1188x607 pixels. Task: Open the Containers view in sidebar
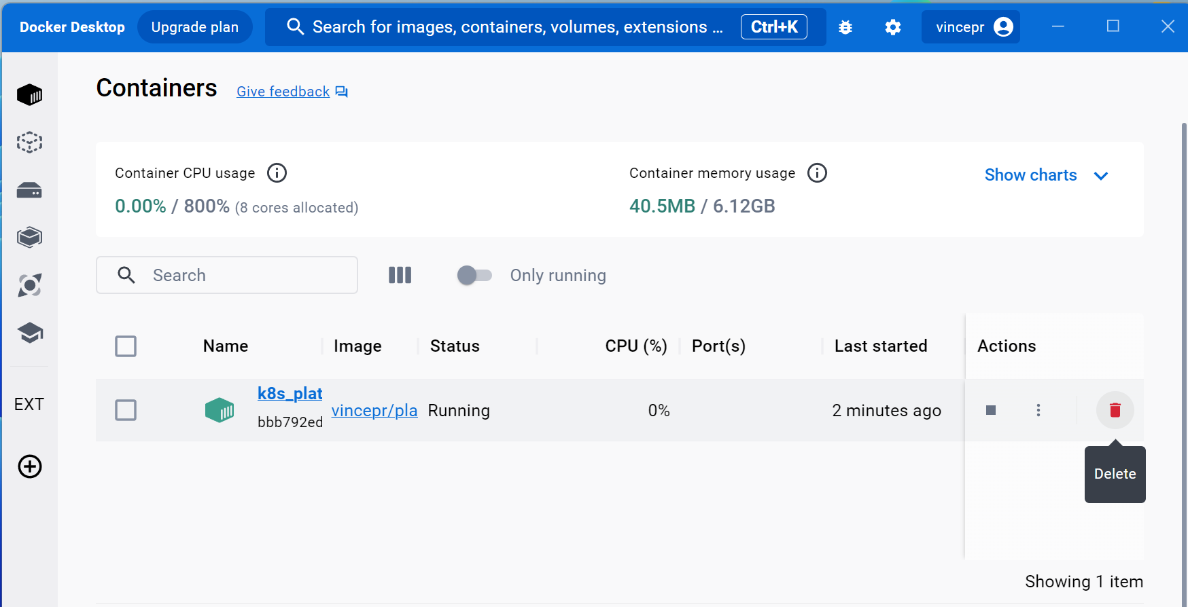coord(29,95)
